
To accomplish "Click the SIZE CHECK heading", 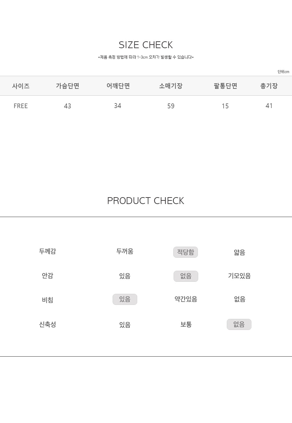I will point(146,45).
